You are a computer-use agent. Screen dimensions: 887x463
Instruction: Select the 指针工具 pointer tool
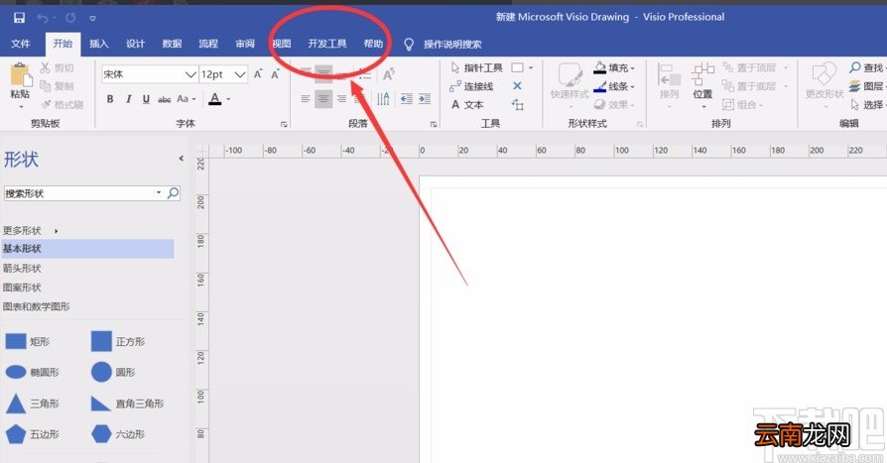(476, 67)
